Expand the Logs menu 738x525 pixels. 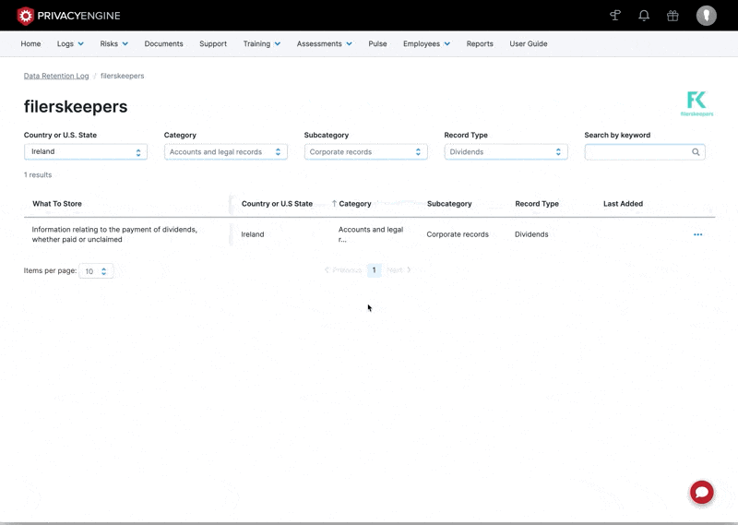tap(70, 43)
